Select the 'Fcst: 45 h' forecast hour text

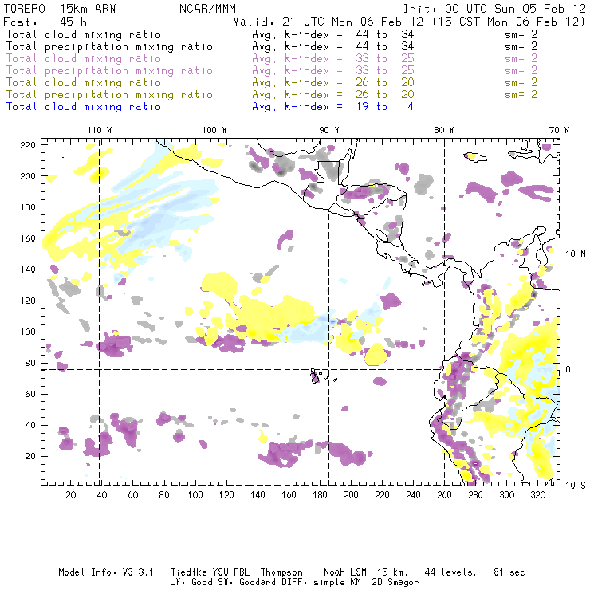pos(45,22)
